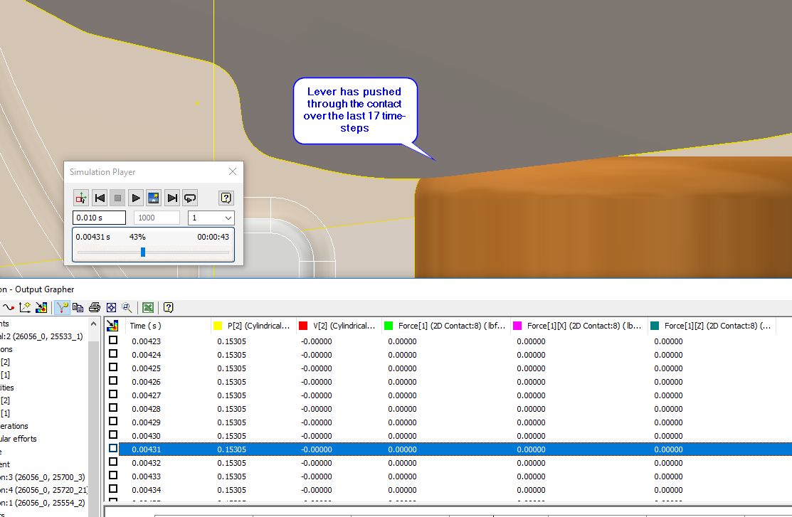Viewport: 792px width, 517px height.
Task: Open the zoom tool in Output Grapher
Action: tap(127, 307)
